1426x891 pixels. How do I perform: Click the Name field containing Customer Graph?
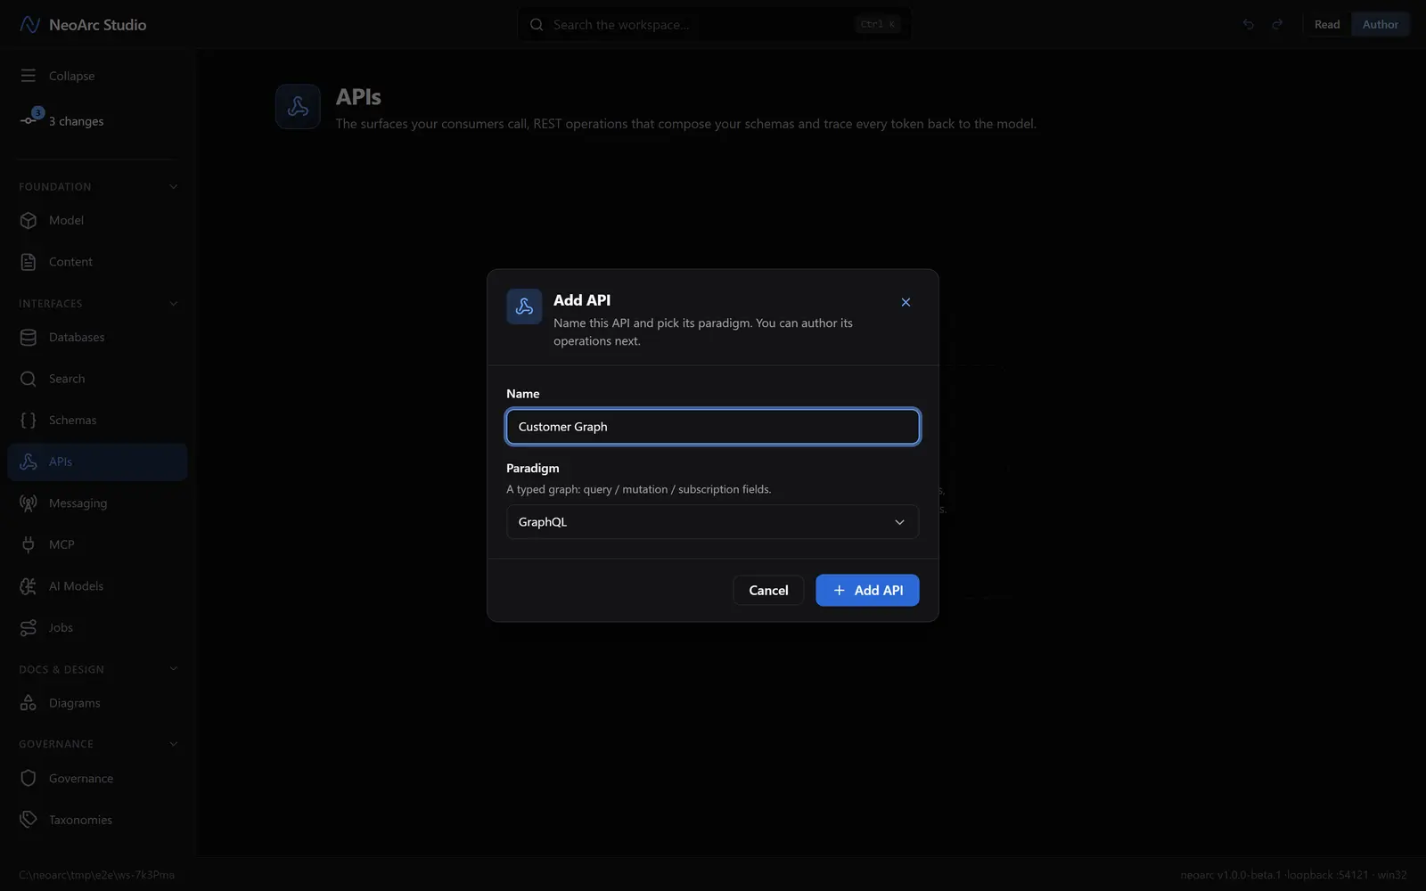(x=712, y=427)
